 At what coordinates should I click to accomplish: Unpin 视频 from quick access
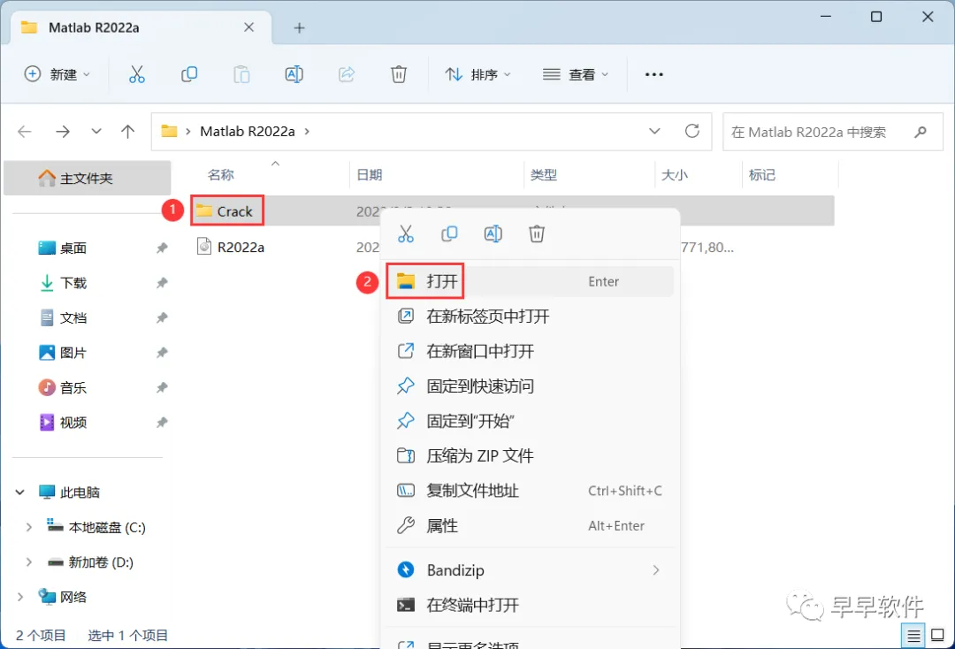(x=162, y=422)
